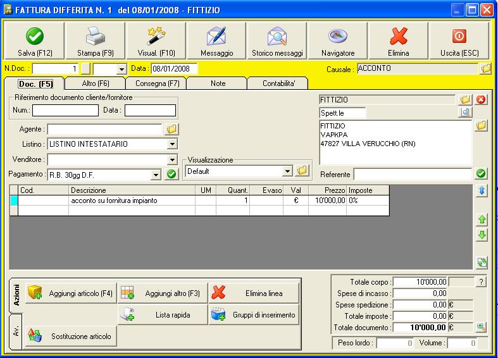
Task: Select the cyan row marker of first line
Action: 14,201
